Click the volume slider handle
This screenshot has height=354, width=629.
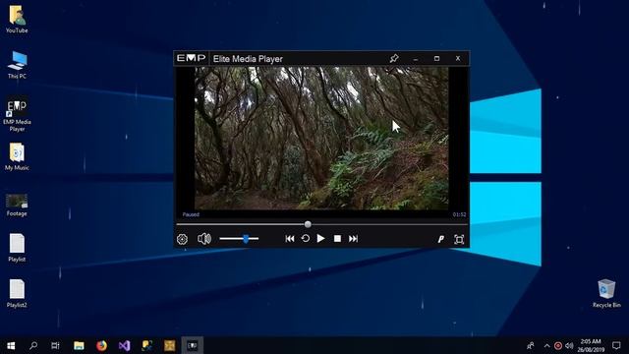coord(246,239)
